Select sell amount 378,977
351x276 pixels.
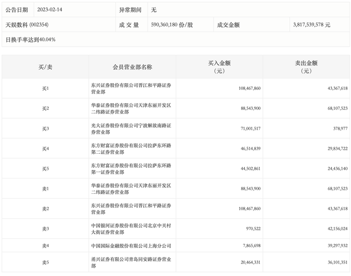[x=340, y=129]
